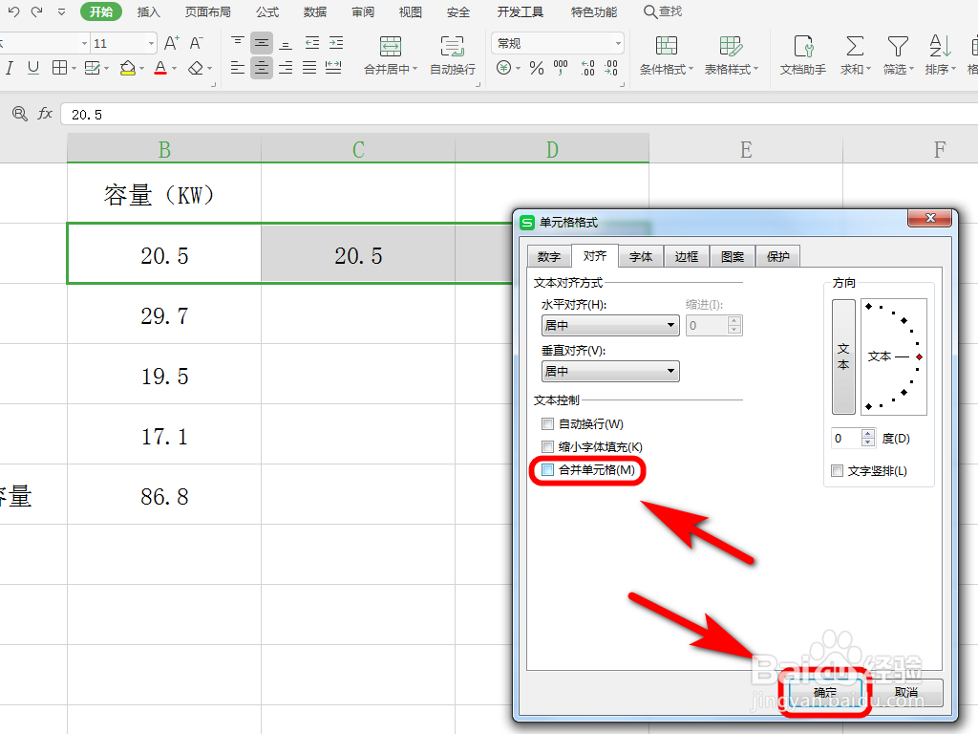The image size is (978, 734).
Task: Open the 插入 ribbon tab
Action: [148, 11]
